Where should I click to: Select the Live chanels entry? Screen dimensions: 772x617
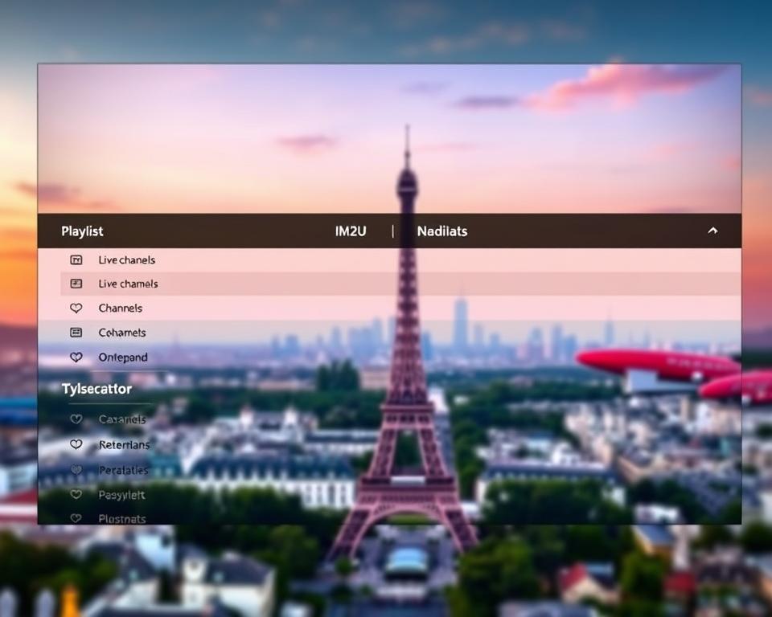126,259
